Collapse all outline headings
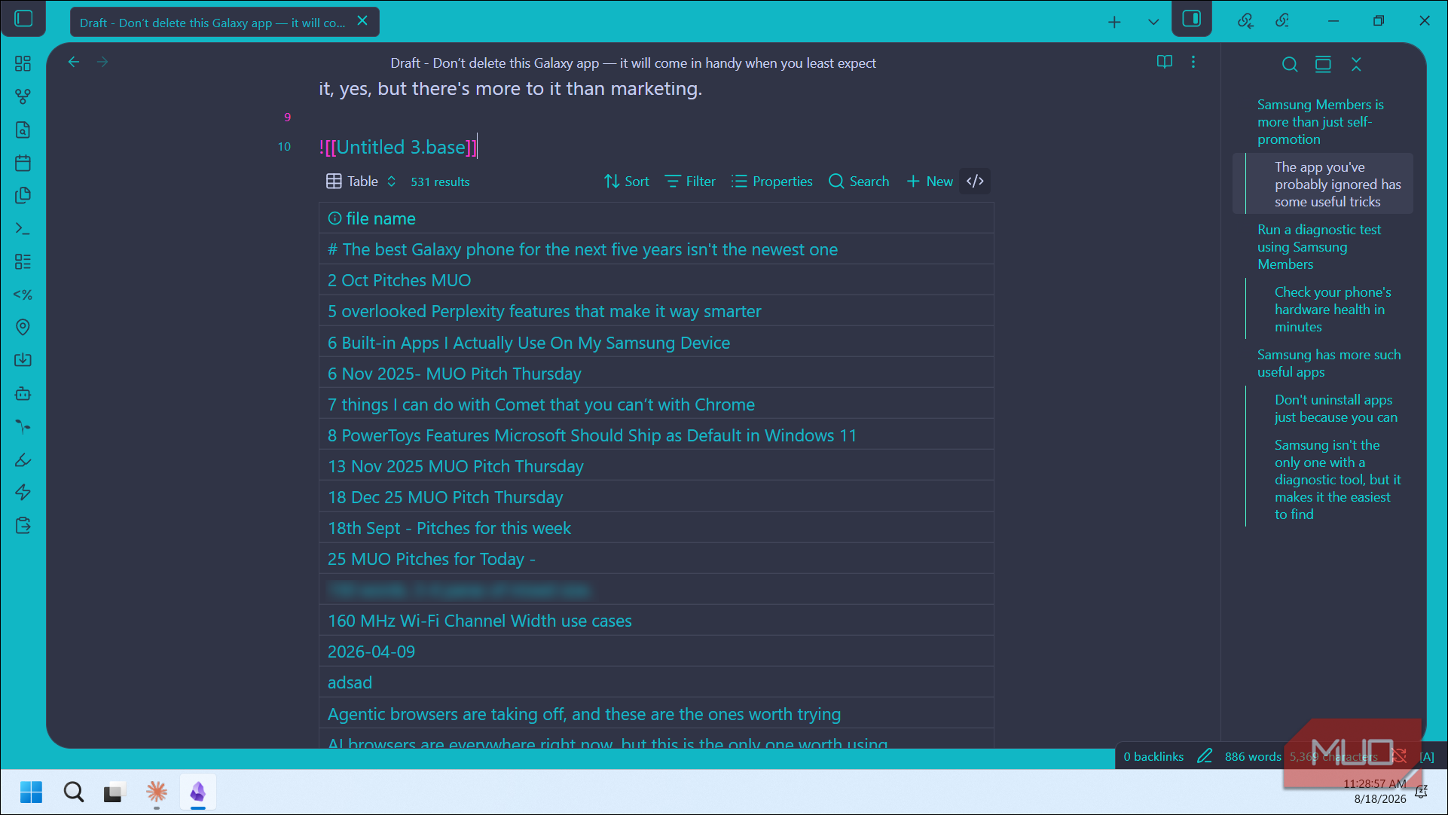Screen dimensions: 1448x815 [x=1356, y=64]
